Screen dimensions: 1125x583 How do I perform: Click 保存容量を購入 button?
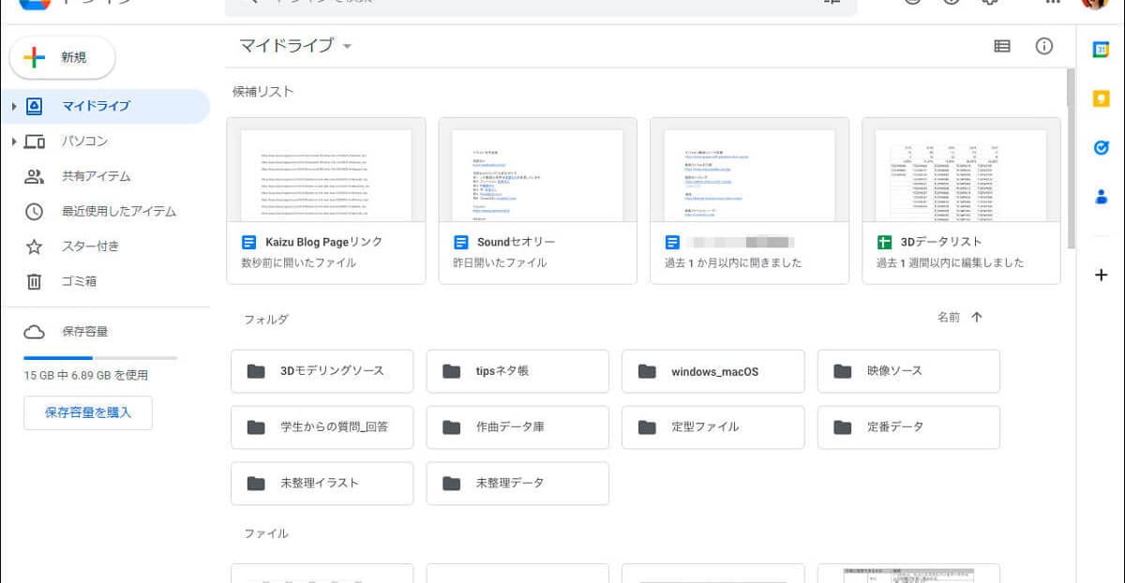click(88, 412)
